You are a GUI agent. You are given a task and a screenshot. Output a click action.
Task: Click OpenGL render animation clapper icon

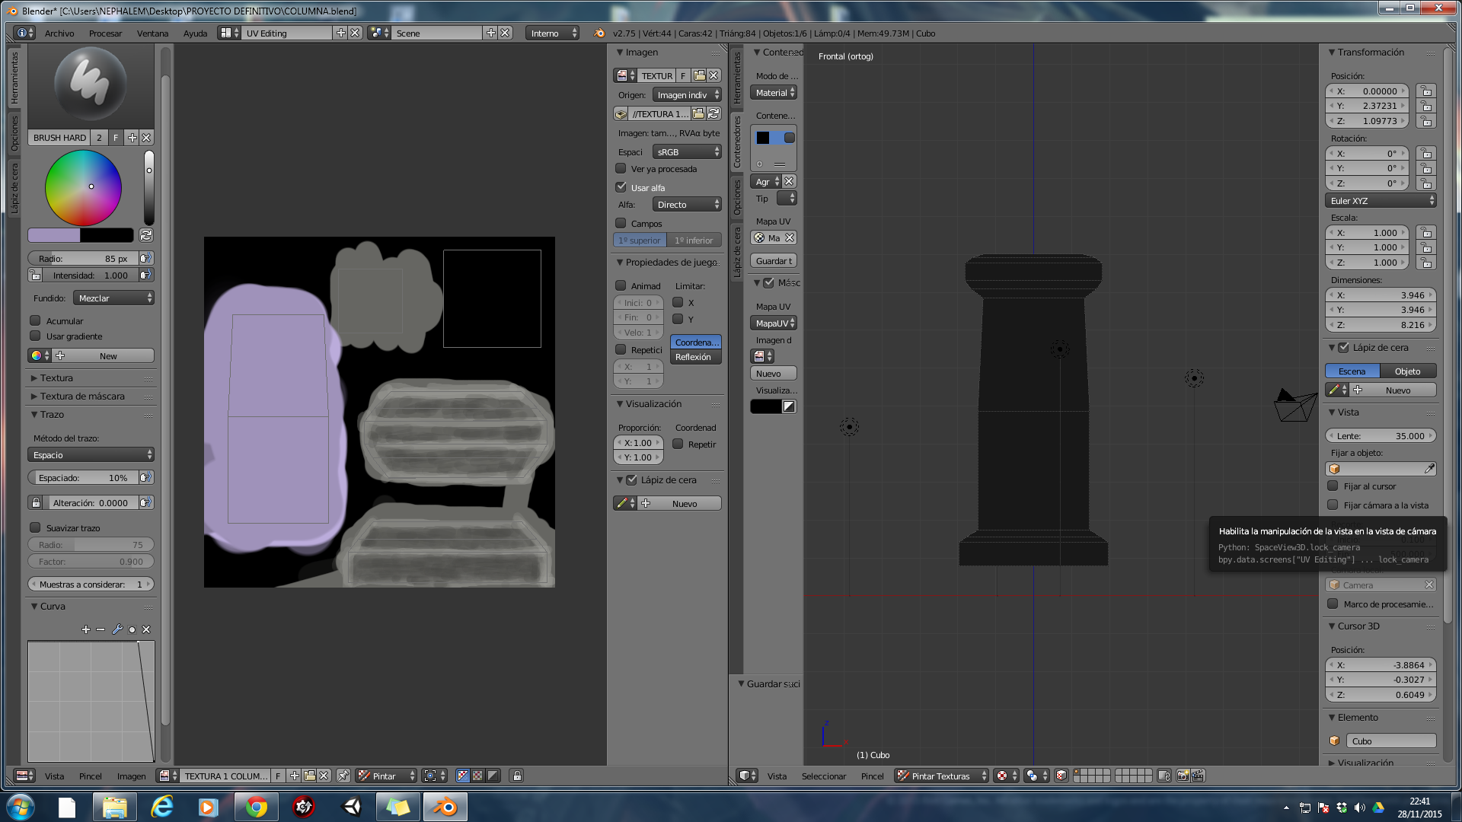click(x=1198, y=776)
